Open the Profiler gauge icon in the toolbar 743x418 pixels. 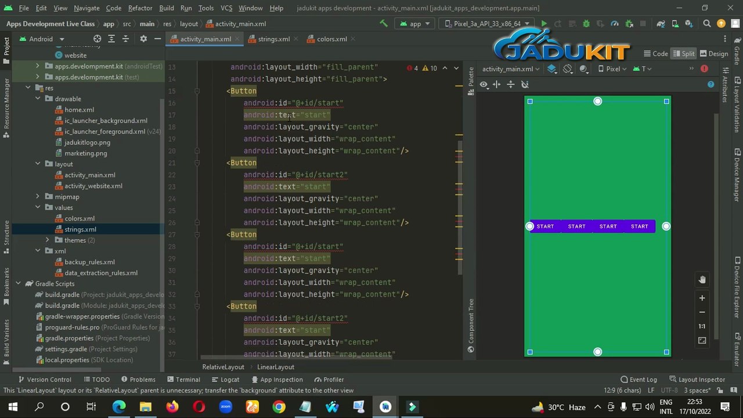pyautogui.click(x=615, y=24)
